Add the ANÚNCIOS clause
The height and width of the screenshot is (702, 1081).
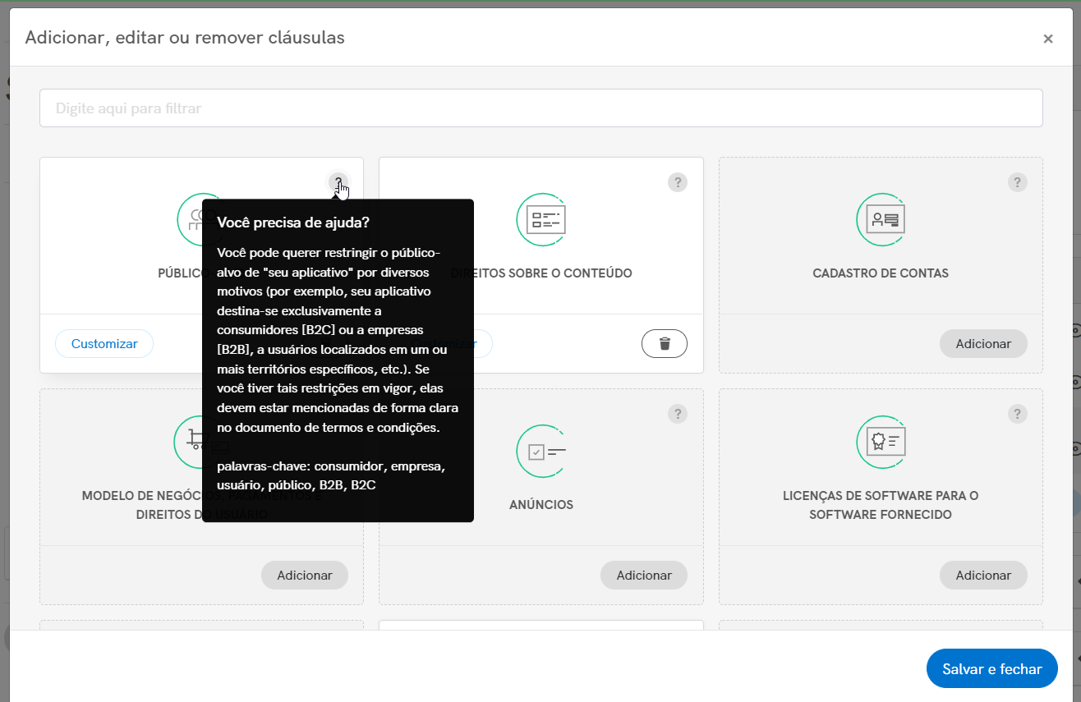click(x=643, y=575)
